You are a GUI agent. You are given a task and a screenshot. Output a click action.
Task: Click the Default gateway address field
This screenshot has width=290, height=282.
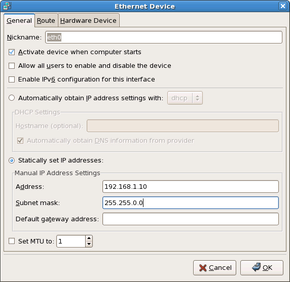click(x=191, y=219)
